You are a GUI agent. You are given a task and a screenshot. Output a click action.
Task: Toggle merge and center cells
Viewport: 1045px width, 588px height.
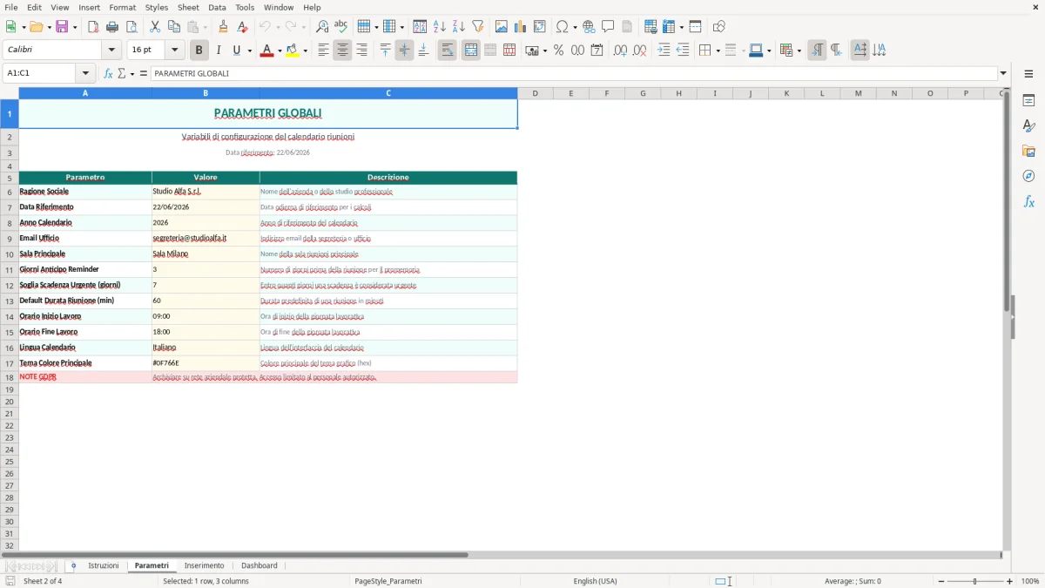point(471,51)
